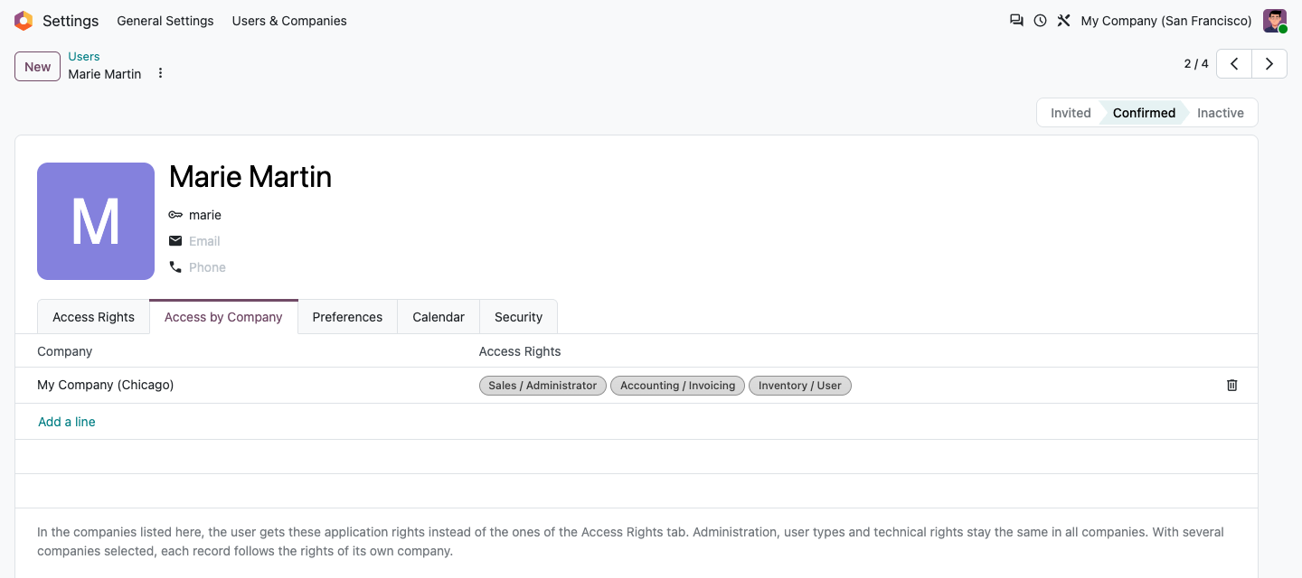Screen dimensions: 1302x578
Task: Create a new user with New button
Action: pos(37,67)
